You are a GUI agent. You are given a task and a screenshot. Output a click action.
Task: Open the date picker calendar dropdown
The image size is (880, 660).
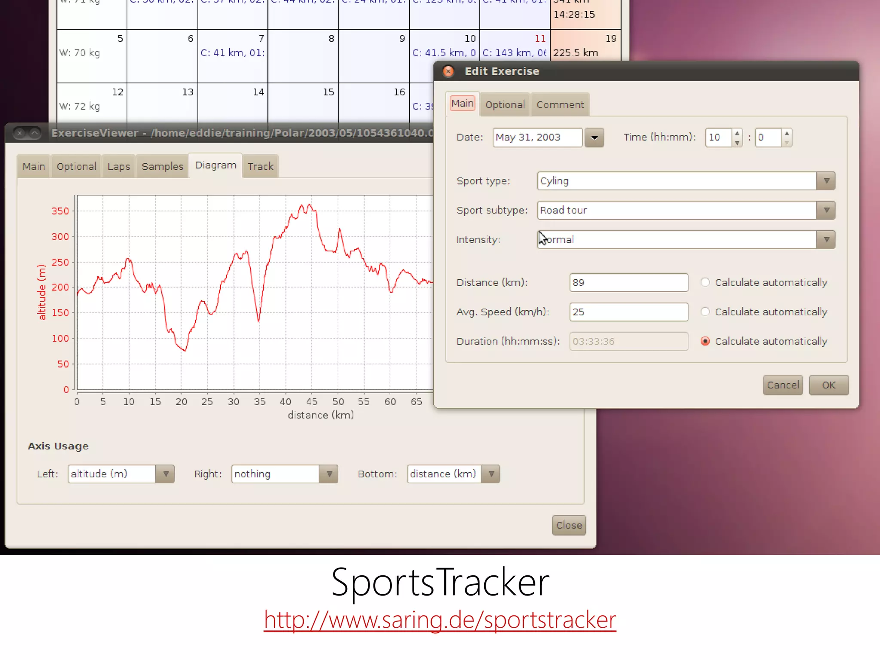594,138
